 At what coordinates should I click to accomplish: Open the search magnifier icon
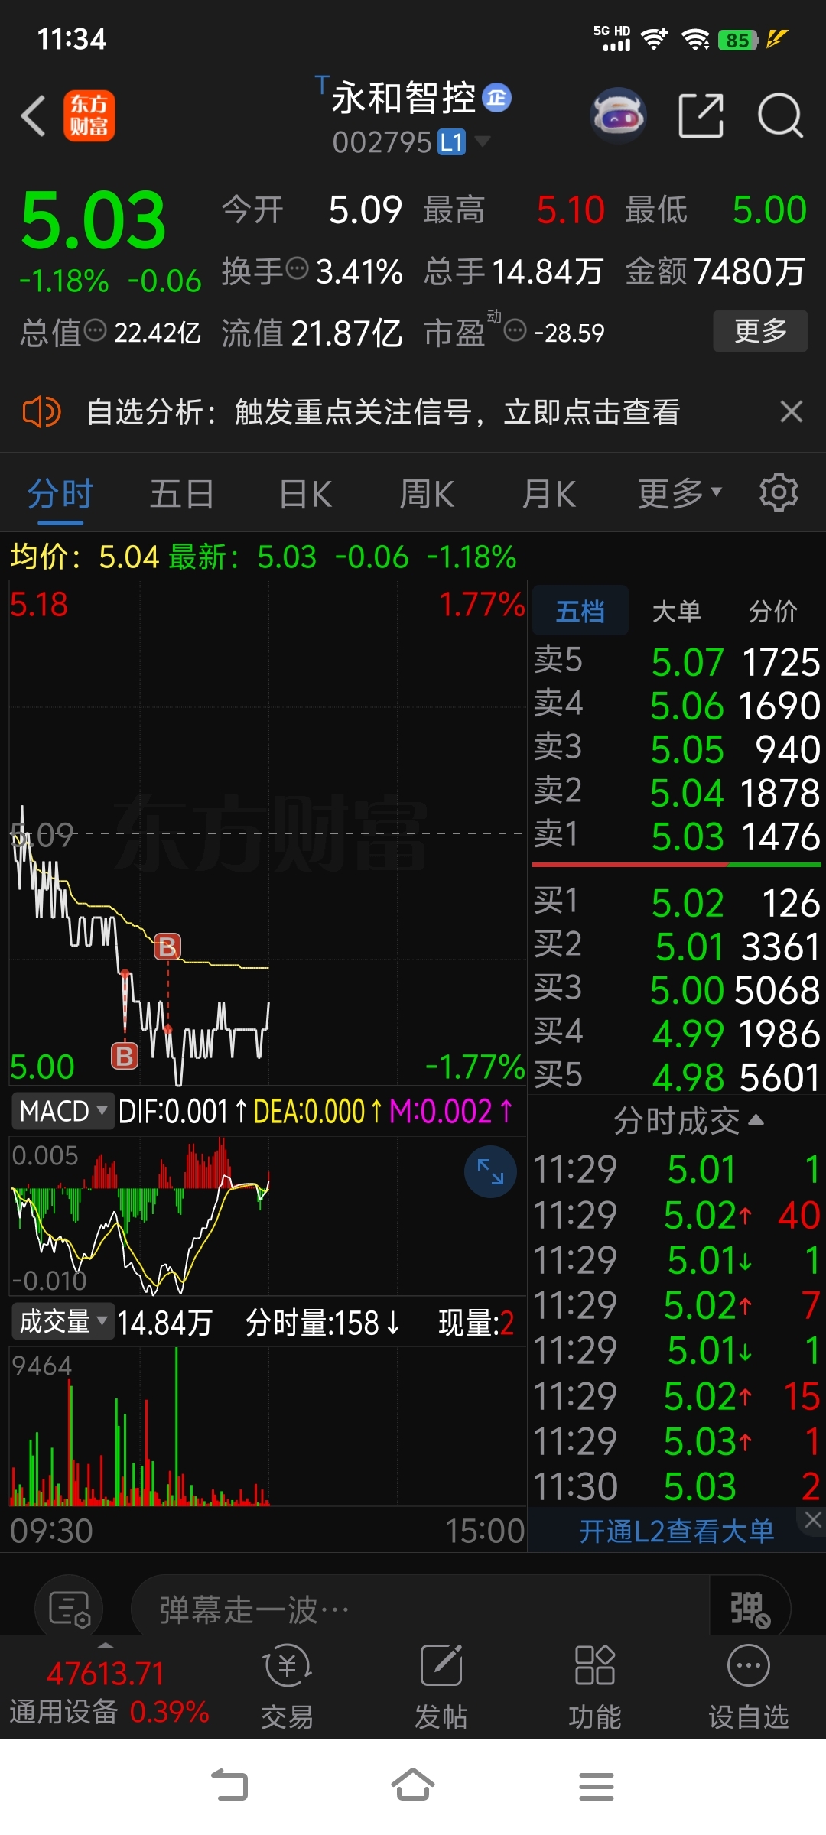780,116
